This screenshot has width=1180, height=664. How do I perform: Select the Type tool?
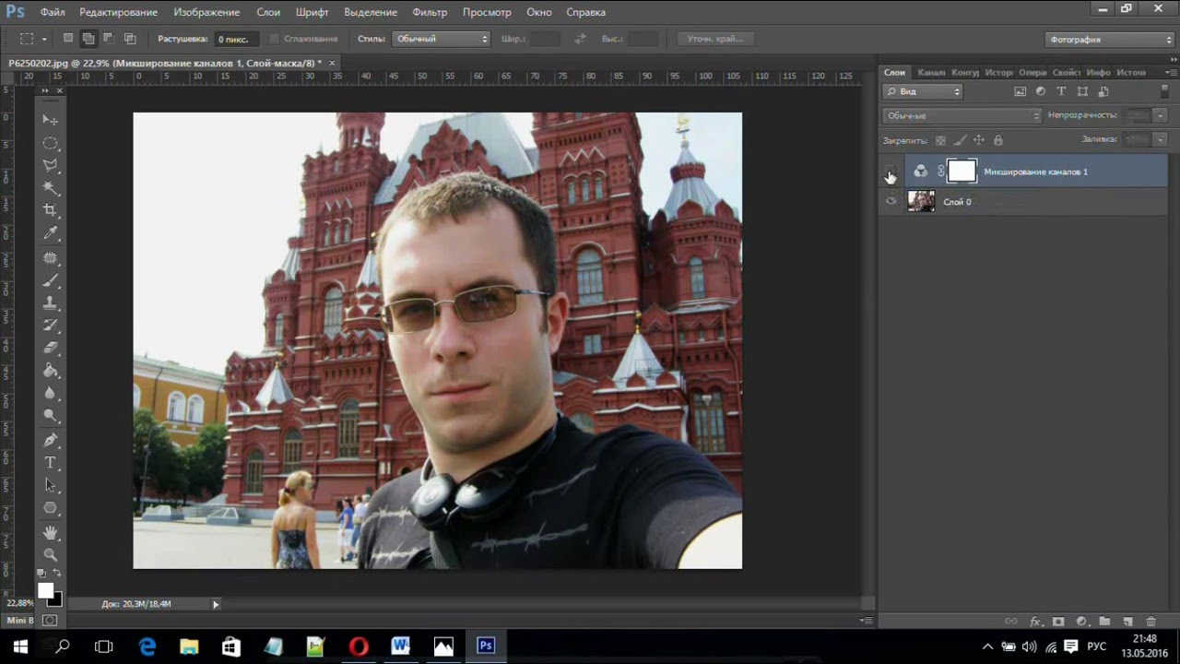point(51,462)
